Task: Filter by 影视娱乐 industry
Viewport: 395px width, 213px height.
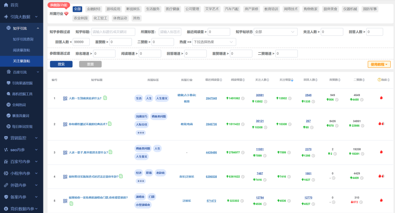Action: tap(133, 9)
